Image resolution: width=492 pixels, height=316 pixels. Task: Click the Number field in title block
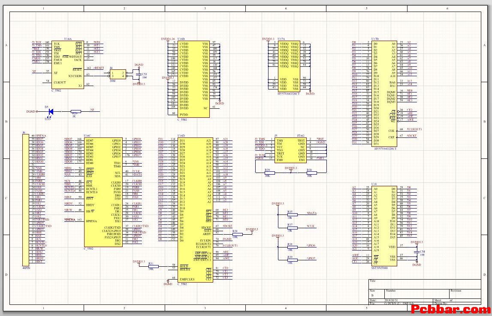click(x=417, y=294)
